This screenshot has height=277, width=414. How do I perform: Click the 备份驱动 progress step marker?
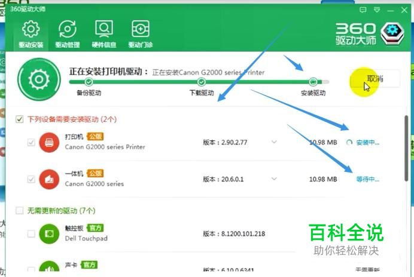(89, 82)
